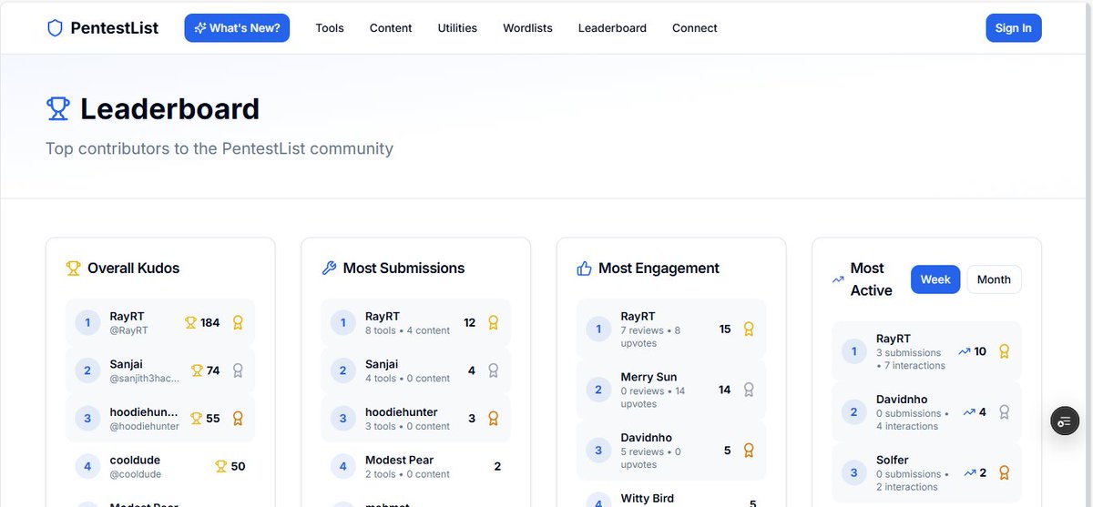1093x507 pixels.
Task: Click gold medal beside RayRT 10 in Most Active
Action: click(x=1005, y=351)
